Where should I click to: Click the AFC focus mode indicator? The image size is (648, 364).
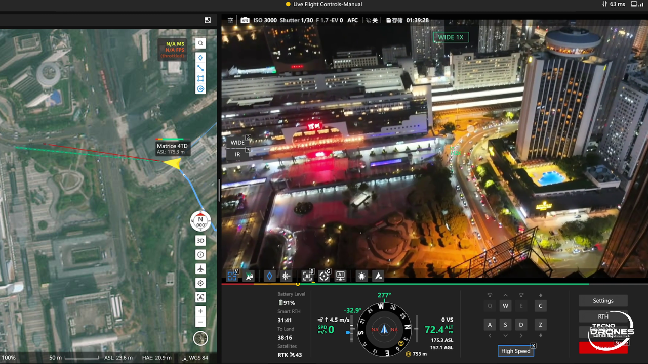point(352,20)
